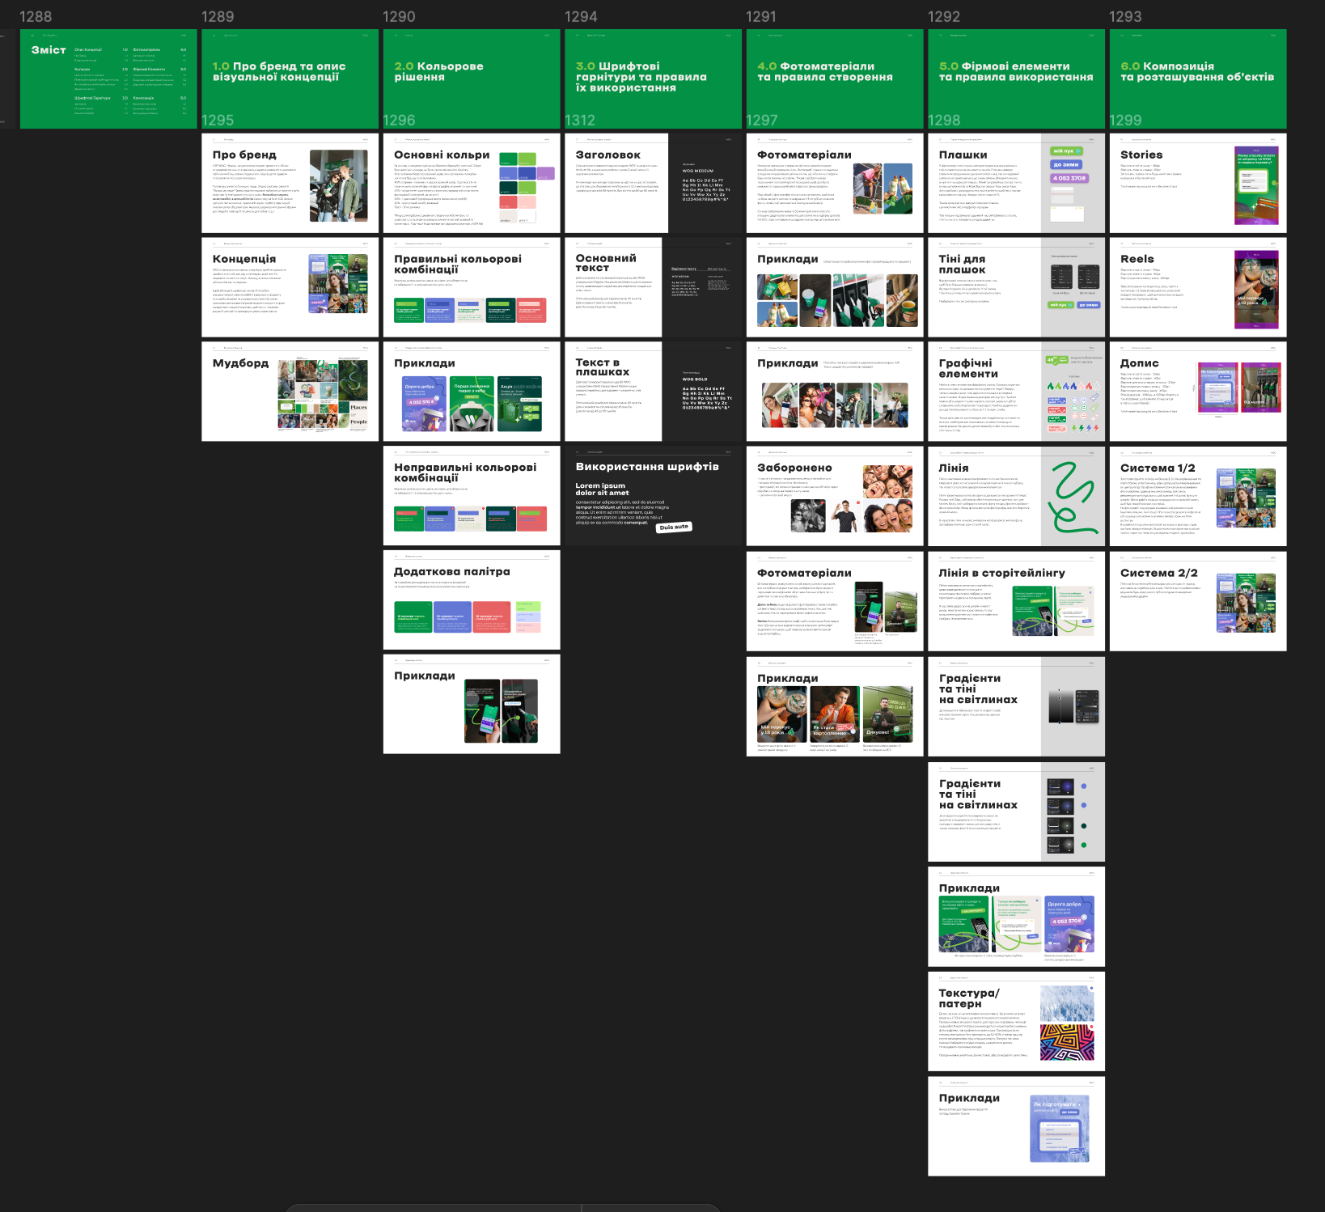Click frame label 1289

click(218, 17)
